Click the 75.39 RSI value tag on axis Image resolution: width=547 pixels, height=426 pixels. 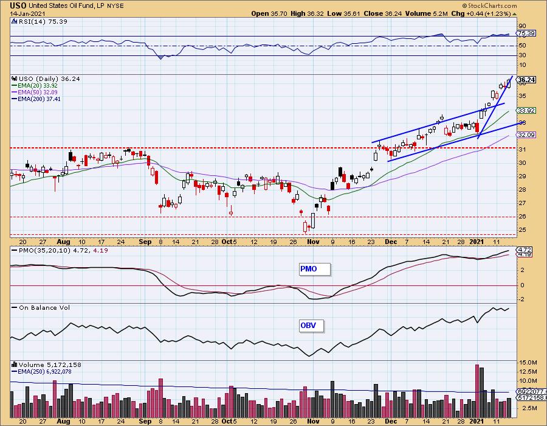click(527, 33)
